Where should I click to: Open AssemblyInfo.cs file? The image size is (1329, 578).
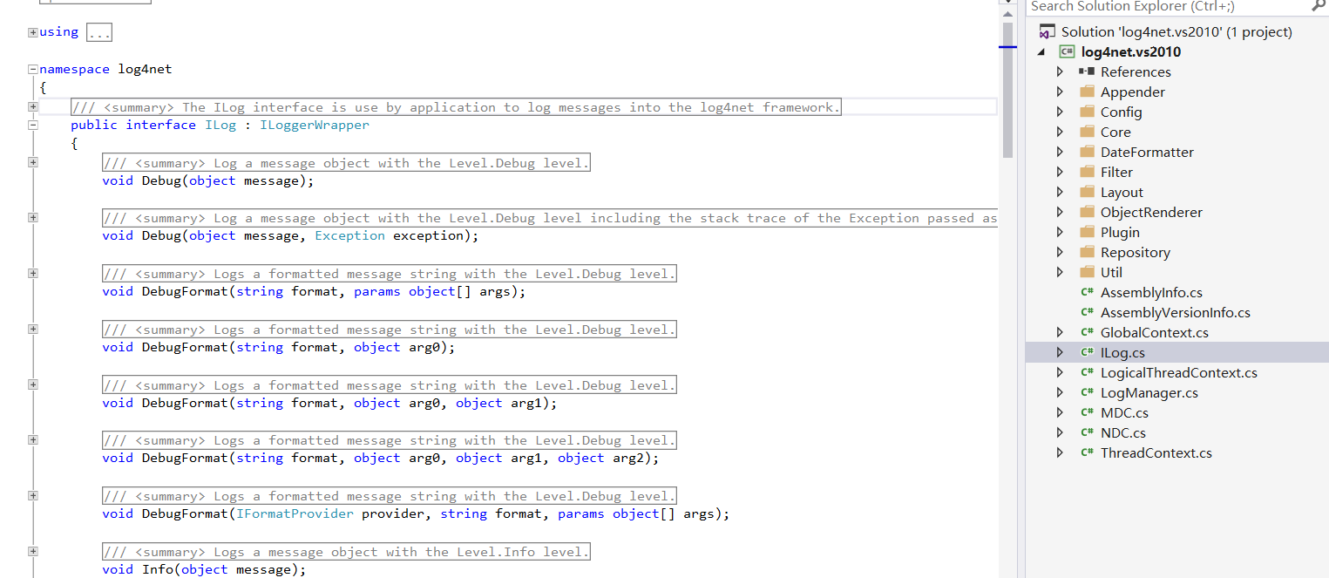[1151, 292]
